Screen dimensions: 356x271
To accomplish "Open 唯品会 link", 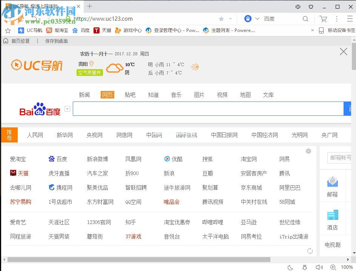I will point(172,202).
